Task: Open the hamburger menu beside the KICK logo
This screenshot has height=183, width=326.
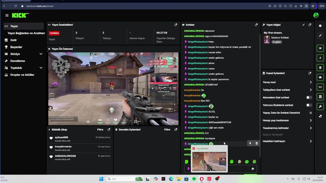Action: (x=7, y=16)
